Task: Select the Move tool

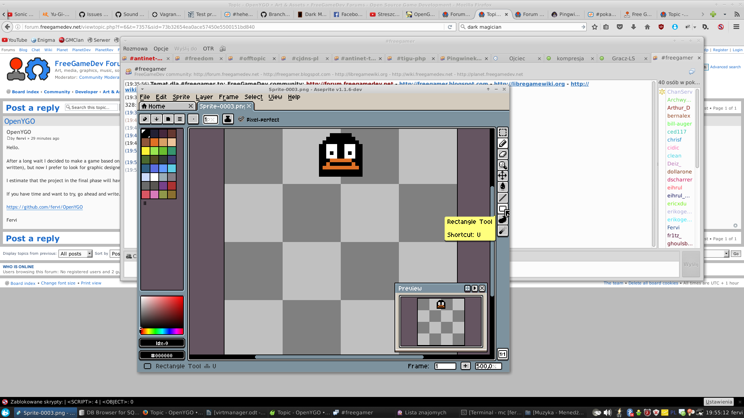Action: coord(502,176)
